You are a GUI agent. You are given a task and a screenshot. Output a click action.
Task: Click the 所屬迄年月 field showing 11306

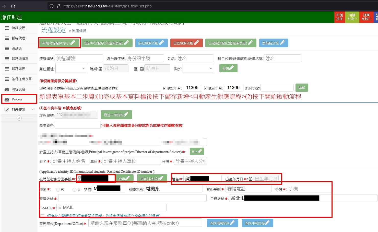[233, 88]
